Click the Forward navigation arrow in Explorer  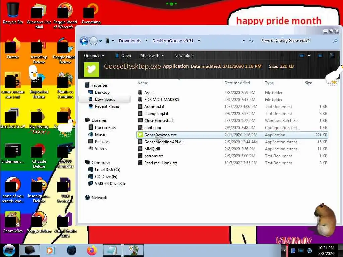tap(94, 41)
